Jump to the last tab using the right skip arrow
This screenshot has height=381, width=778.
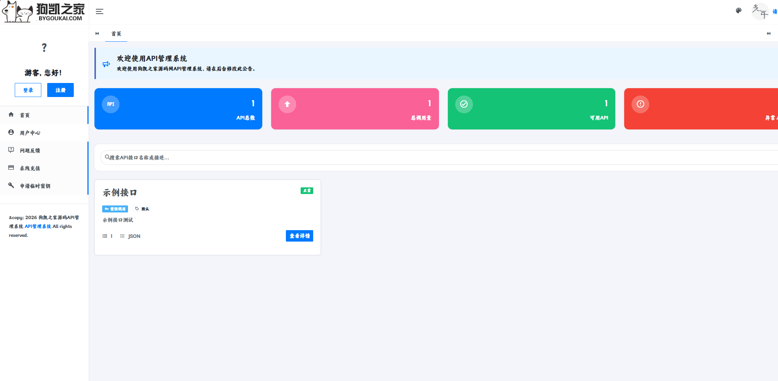769,34
